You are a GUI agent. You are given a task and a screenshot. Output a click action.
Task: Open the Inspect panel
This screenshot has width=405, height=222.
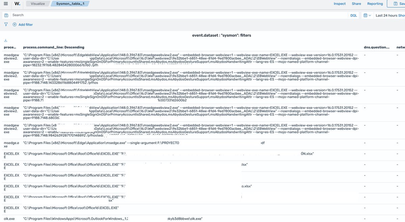pos(340,4)
